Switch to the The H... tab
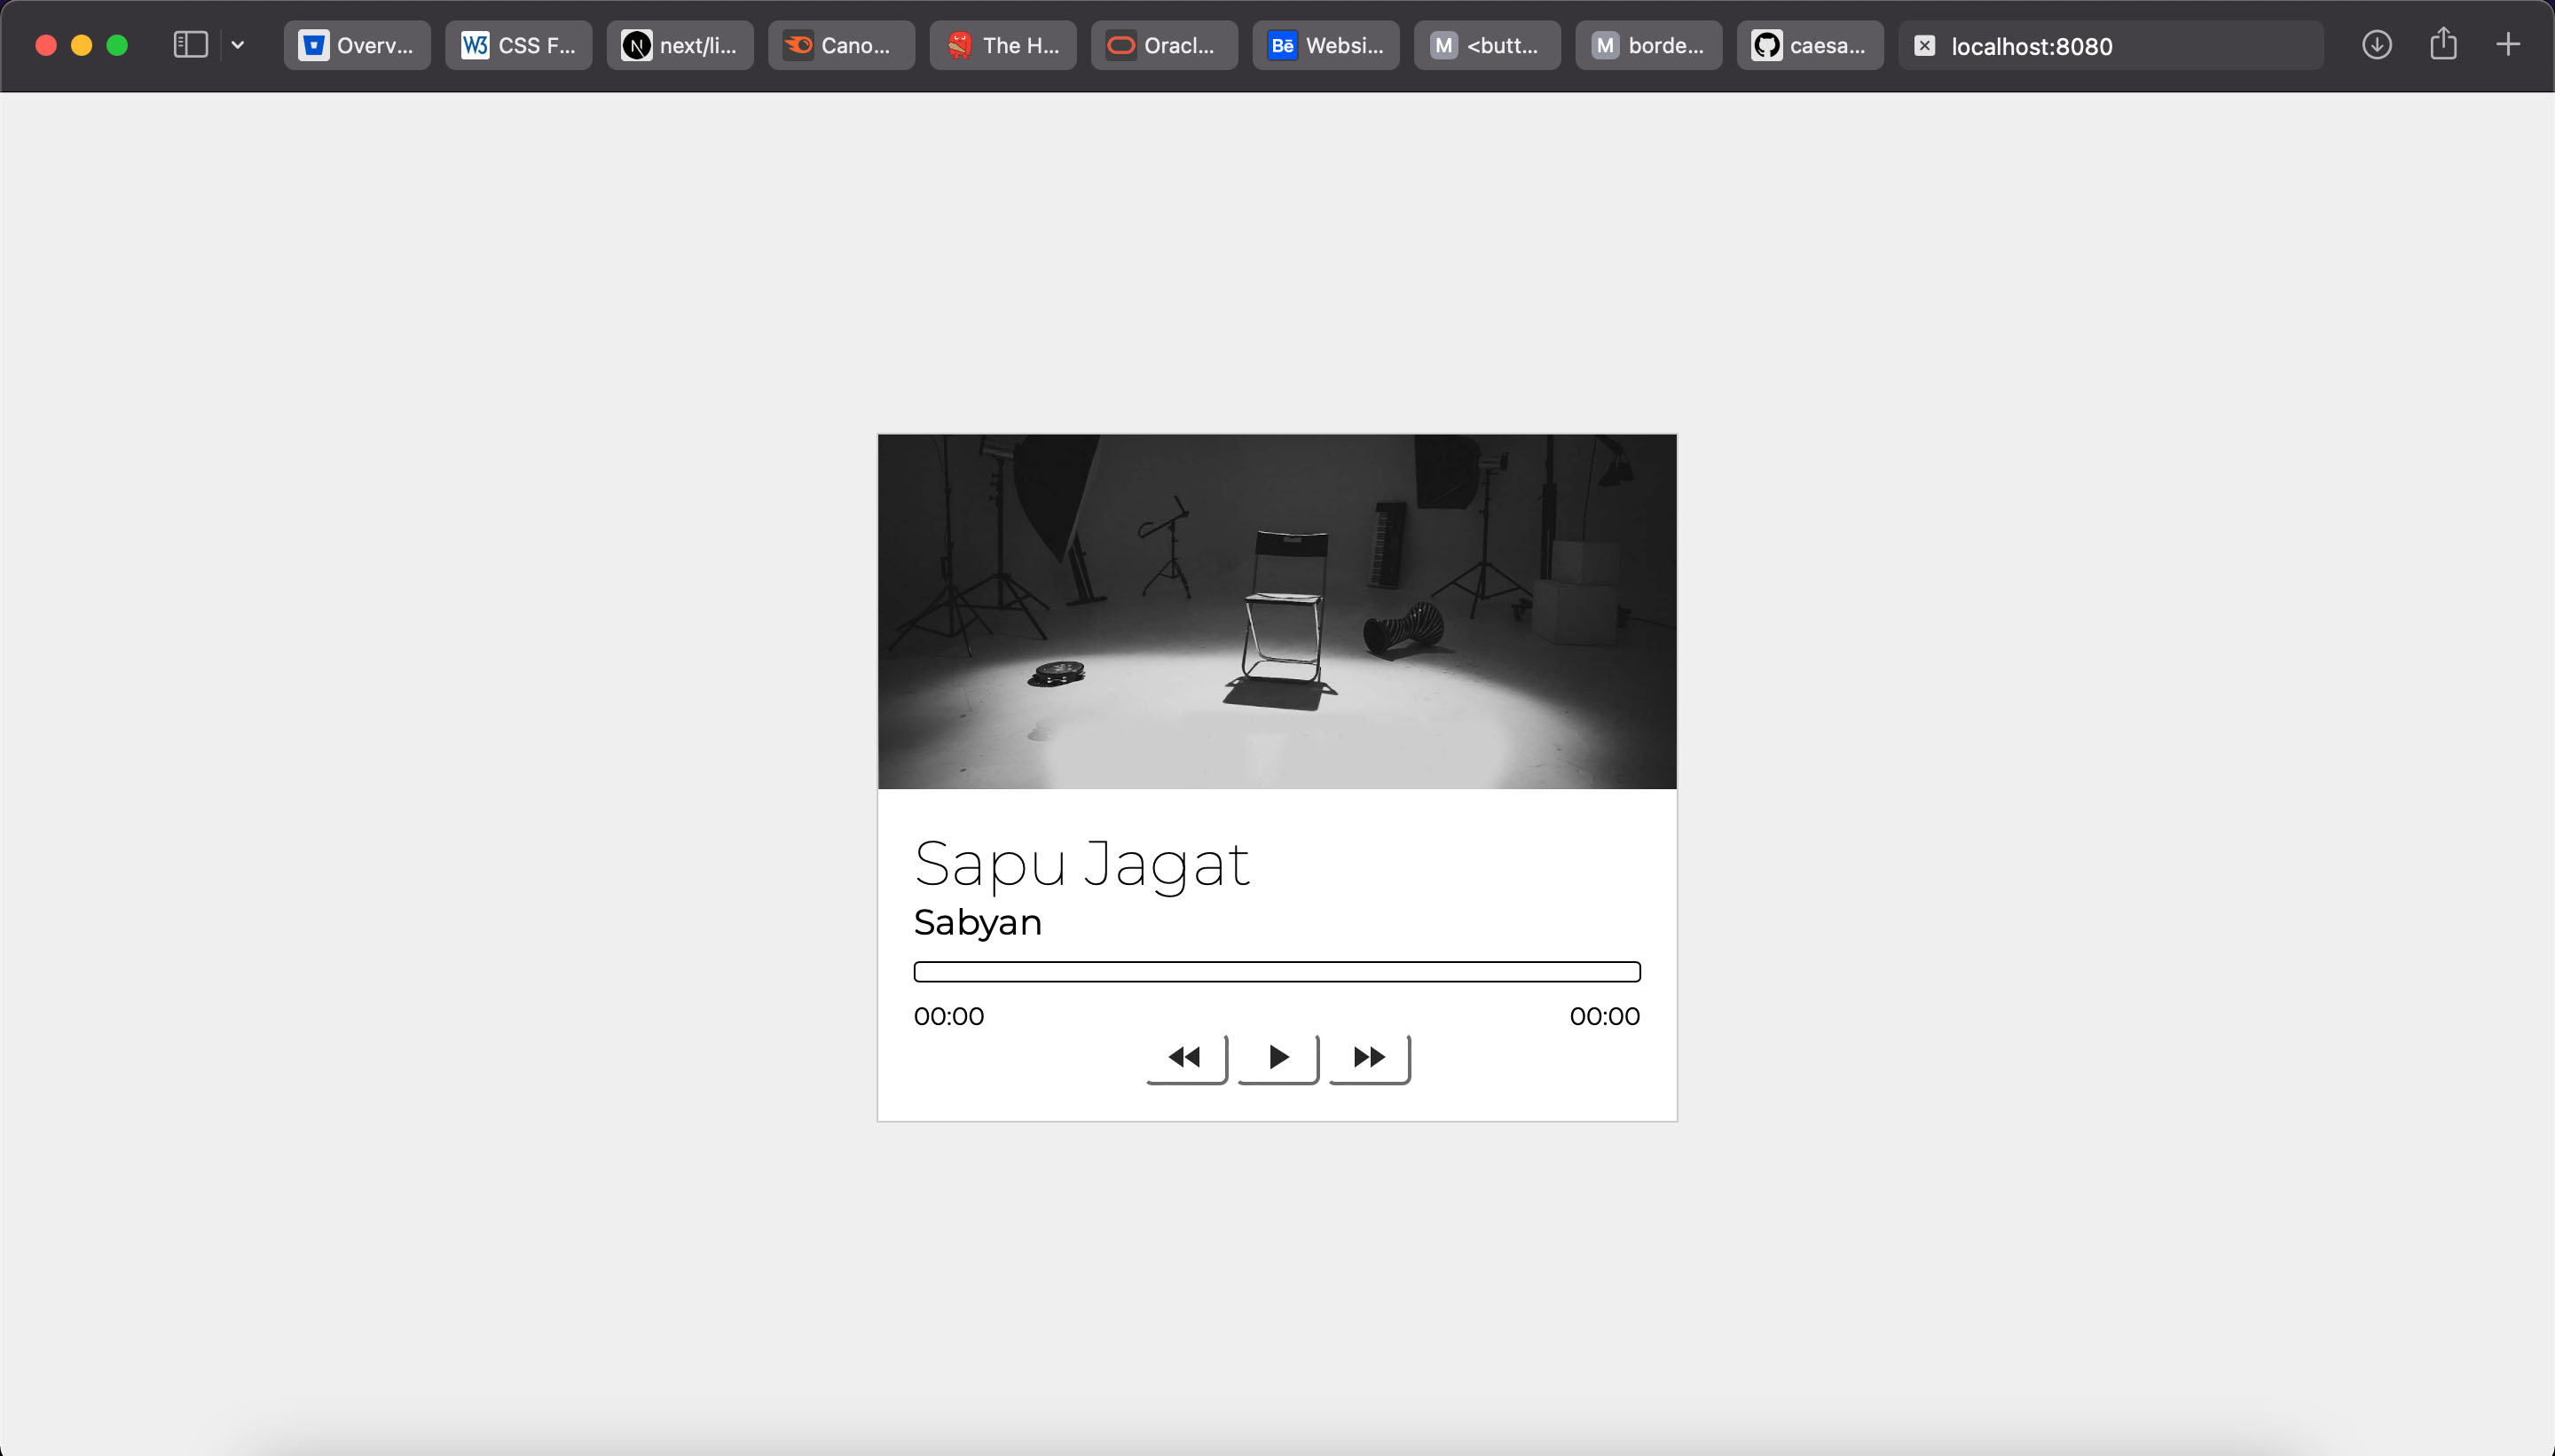This screenshot has height=1456, width=2555. click(1002, 45)
